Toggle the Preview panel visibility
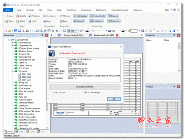This screenshot has width=185, height=140. click(x=113, y=16)
